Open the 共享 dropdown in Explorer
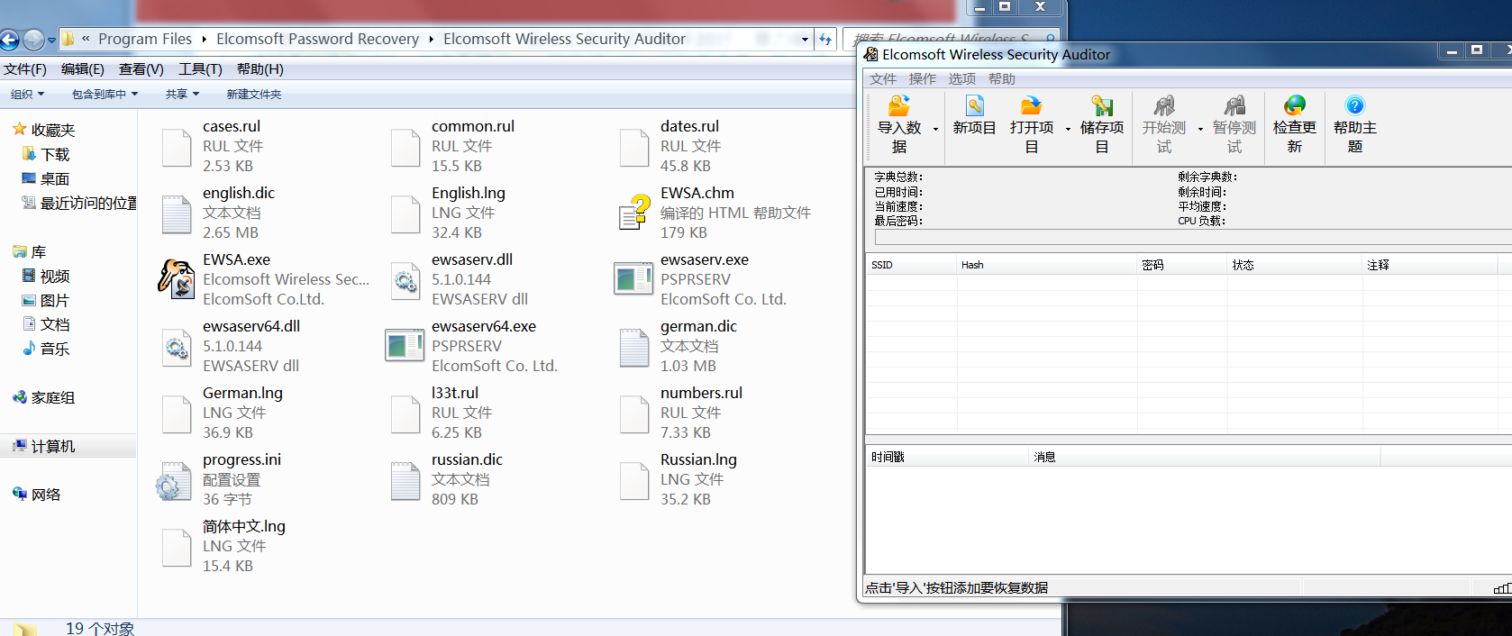This screenshot has width=1512, height=636. 182,94
